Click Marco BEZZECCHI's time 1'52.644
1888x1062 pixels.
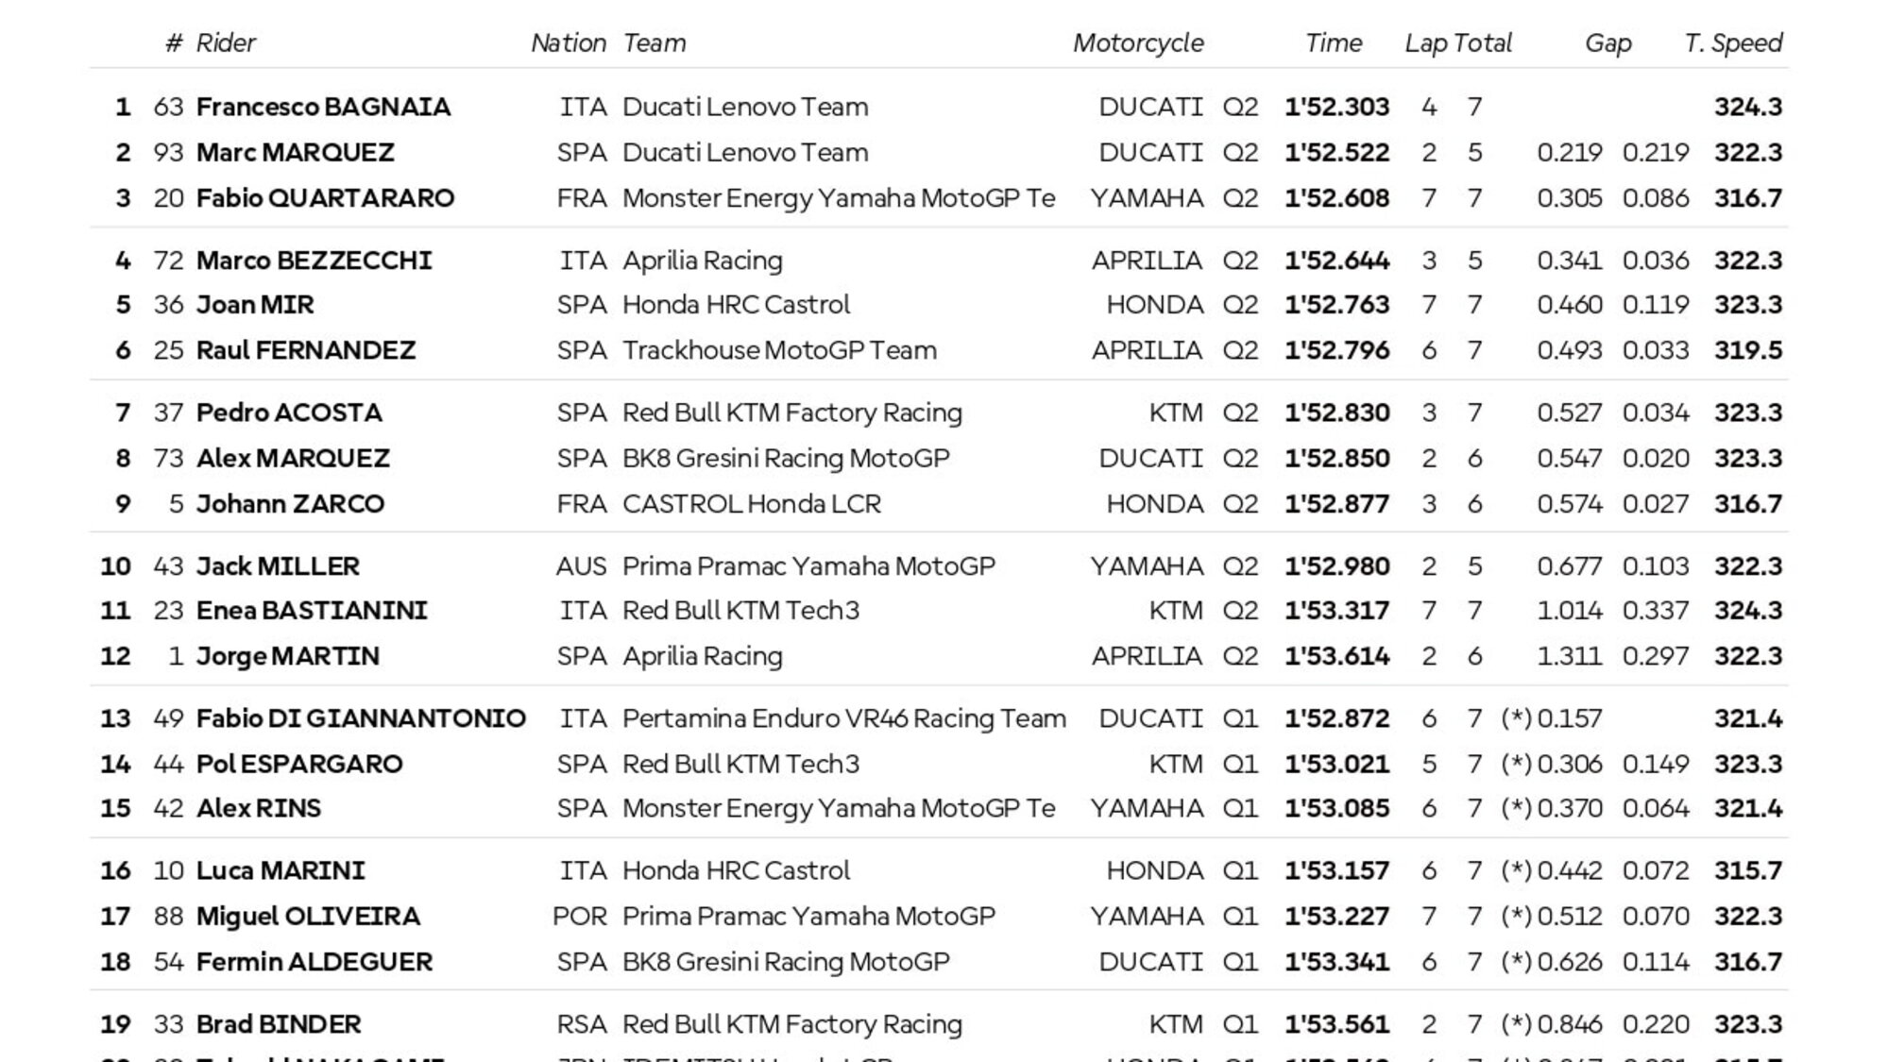pos(1336,261)
